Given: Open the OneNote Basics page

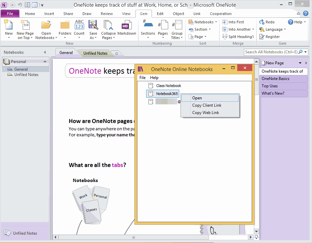Looking at the screenshot, I should click(283, 79).
